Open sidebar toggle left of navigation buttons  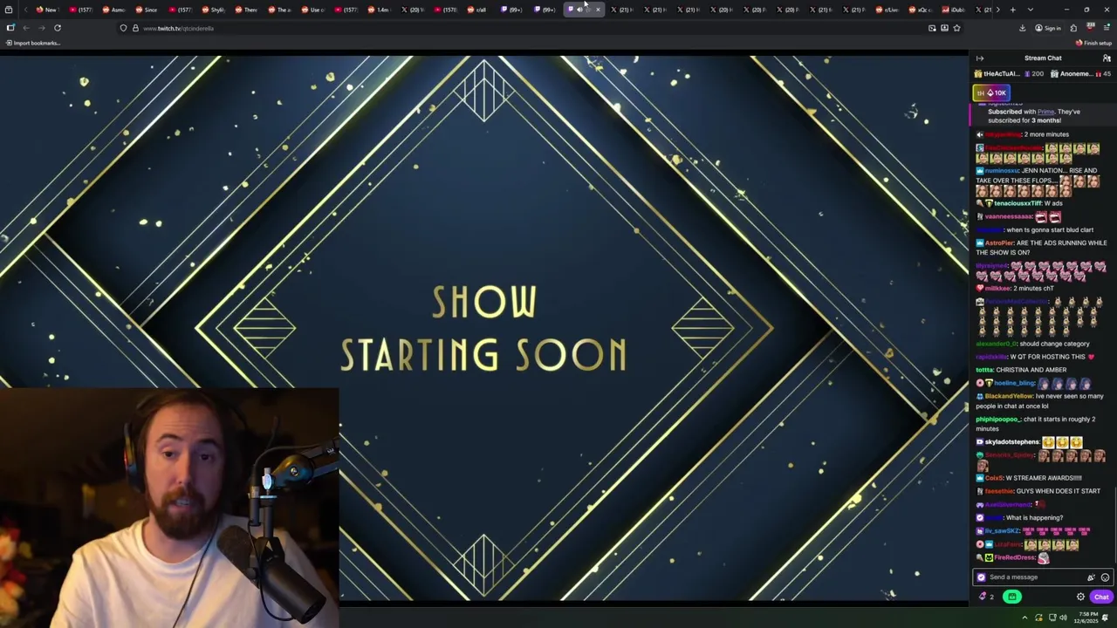coord(10,28)
